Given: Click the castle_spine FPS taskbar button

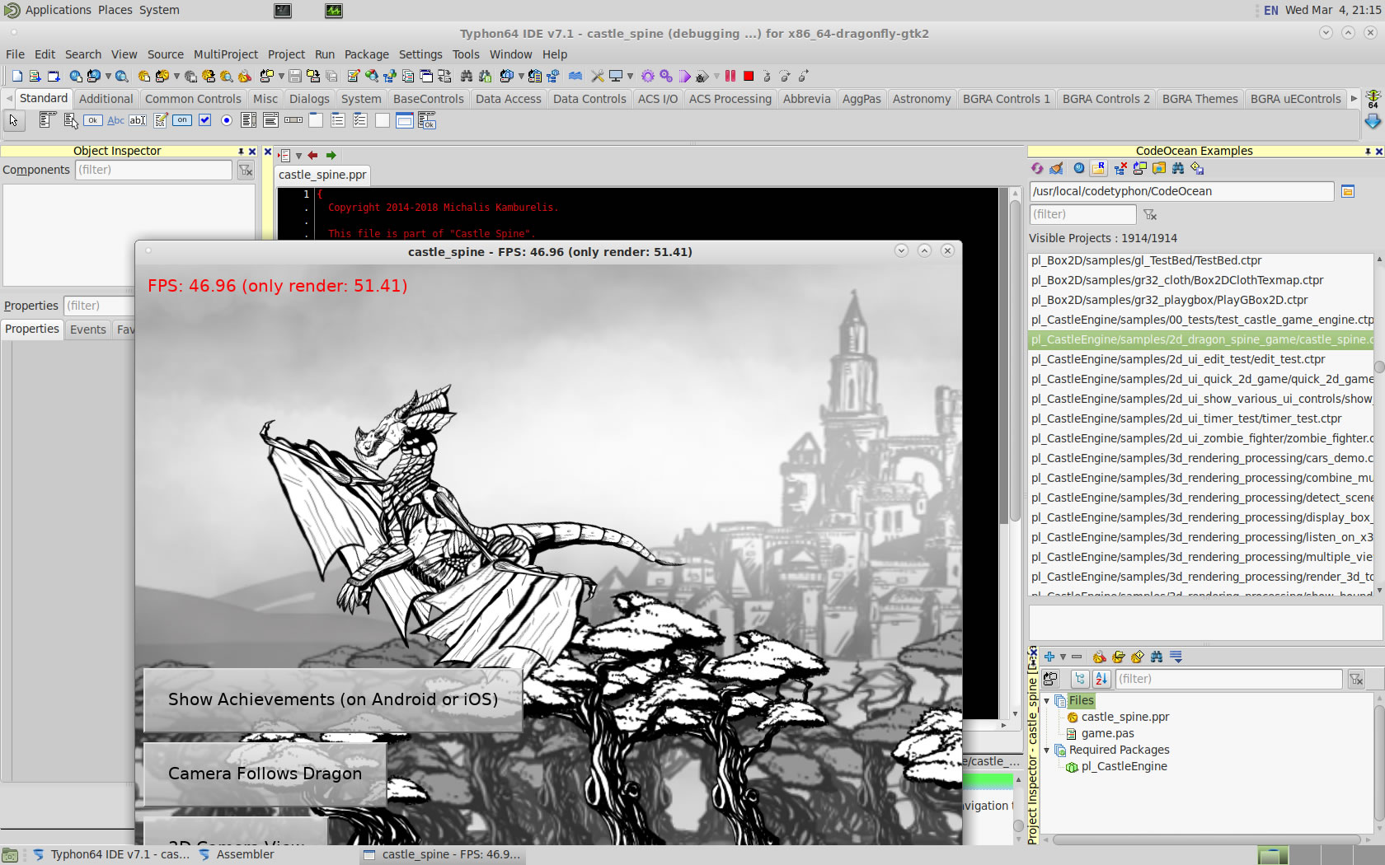Looking at the screenshot, I should click(x=443, y=854).
